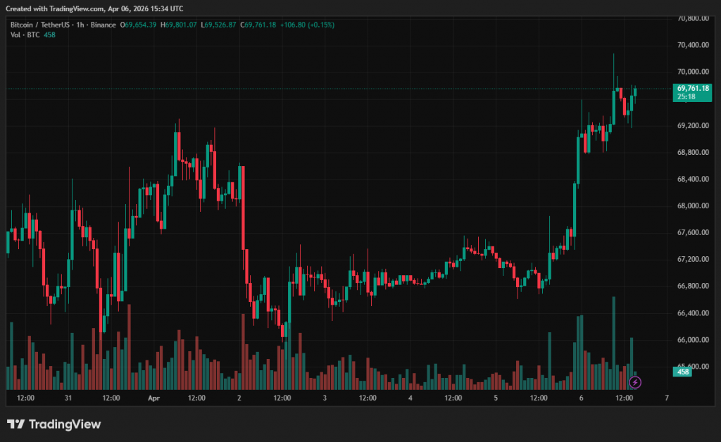721x442 pixels.
Task: Click the Apr date label on time axis
Action: pos(154,398)
